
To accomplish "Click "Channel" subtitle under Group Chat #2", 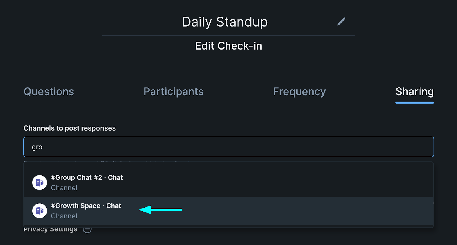I will click(64, 188).
